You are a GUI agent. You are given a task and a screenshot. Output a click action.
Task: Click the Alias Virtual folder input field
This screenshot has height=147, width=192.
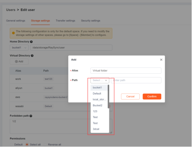126,71
